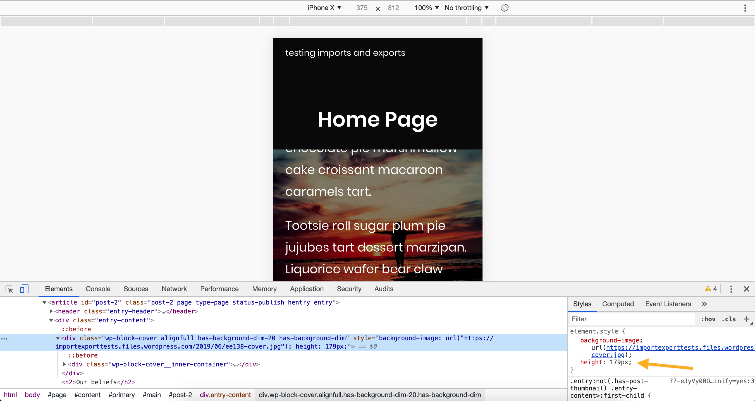Expand the entry-header element in the DOM tree
This screenshot has width=755, height=401.
pyautogui.click(x=51, y=311)
